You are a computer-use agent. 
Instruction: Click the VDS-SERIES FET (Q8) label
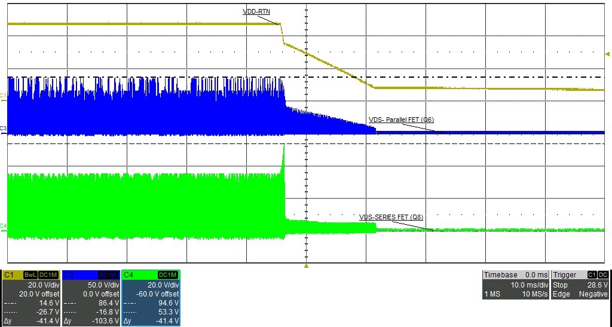point(395,217)
